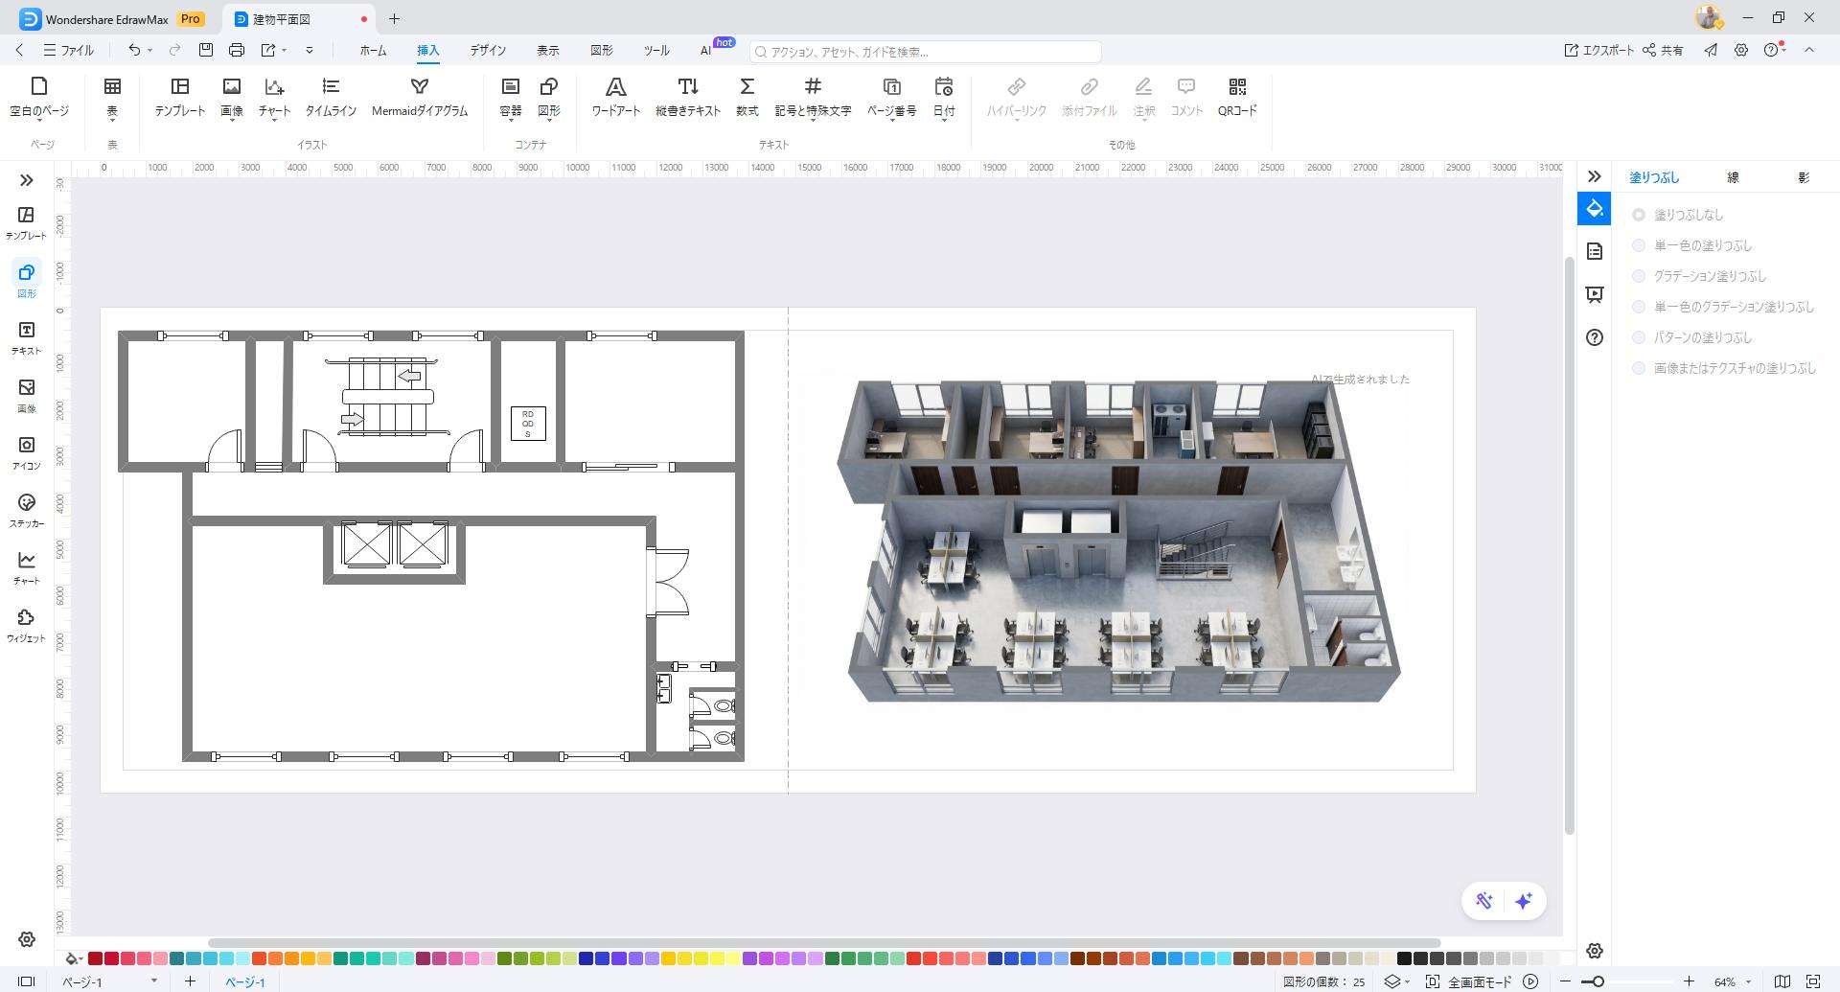Open the Mermaid diagram tool
The height and width of the screenshot is (992, 1840).
point(419,97)
